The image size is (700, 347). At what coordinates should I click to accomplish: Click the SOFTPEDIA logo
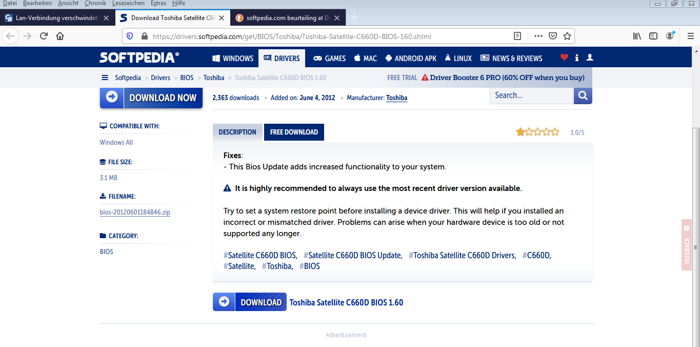point(139,57)
